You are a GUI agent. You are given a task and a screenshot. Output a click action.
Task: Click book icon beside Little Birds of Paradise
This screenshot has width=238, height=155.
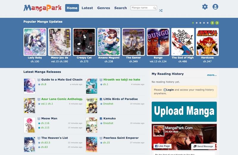(101, 99)
